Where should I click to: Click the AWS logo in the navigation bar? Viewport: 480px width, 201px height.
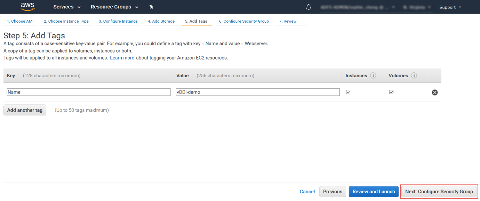click(x=27, y=7)
